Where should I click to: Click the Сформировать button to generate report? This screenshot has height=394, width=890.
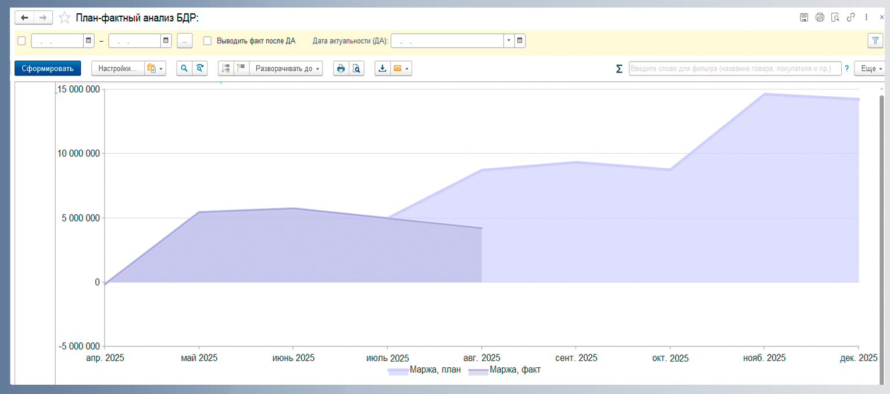pyautogui.click(x=48, y=68)
